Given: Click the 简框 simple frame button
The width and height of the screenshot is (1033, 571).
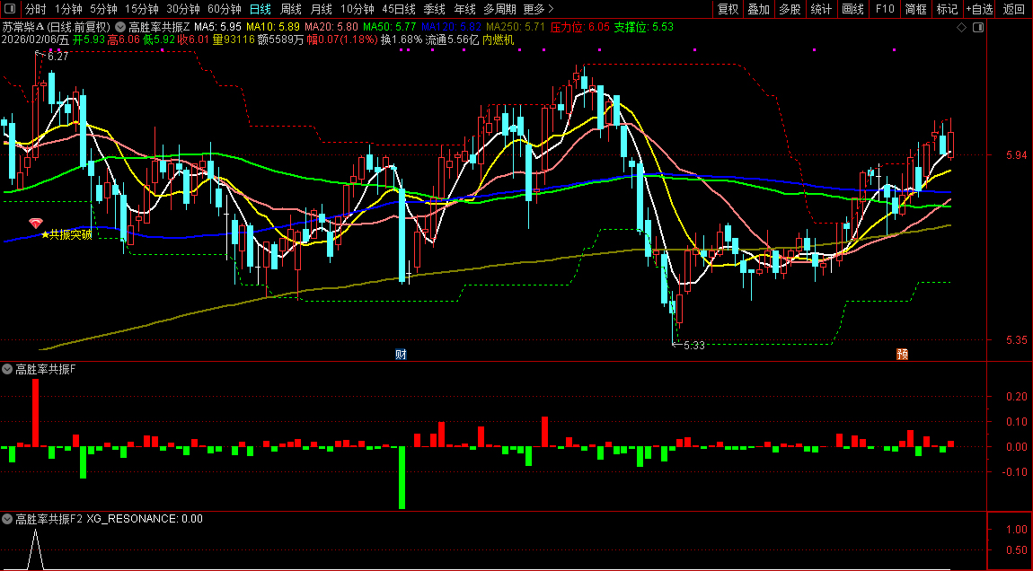Looking at the screenshot, I should click(915, 9).
